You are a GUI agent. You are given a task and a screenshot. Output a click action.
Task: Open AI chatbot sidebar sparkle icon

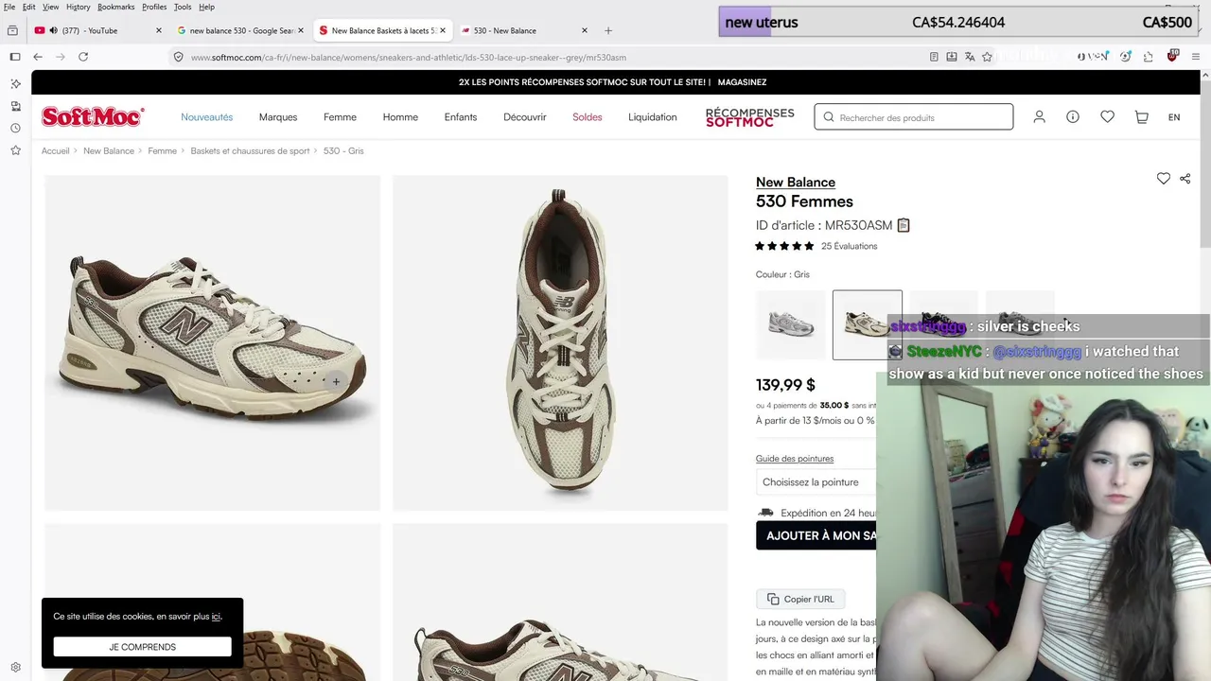click(x=15, y=84)
